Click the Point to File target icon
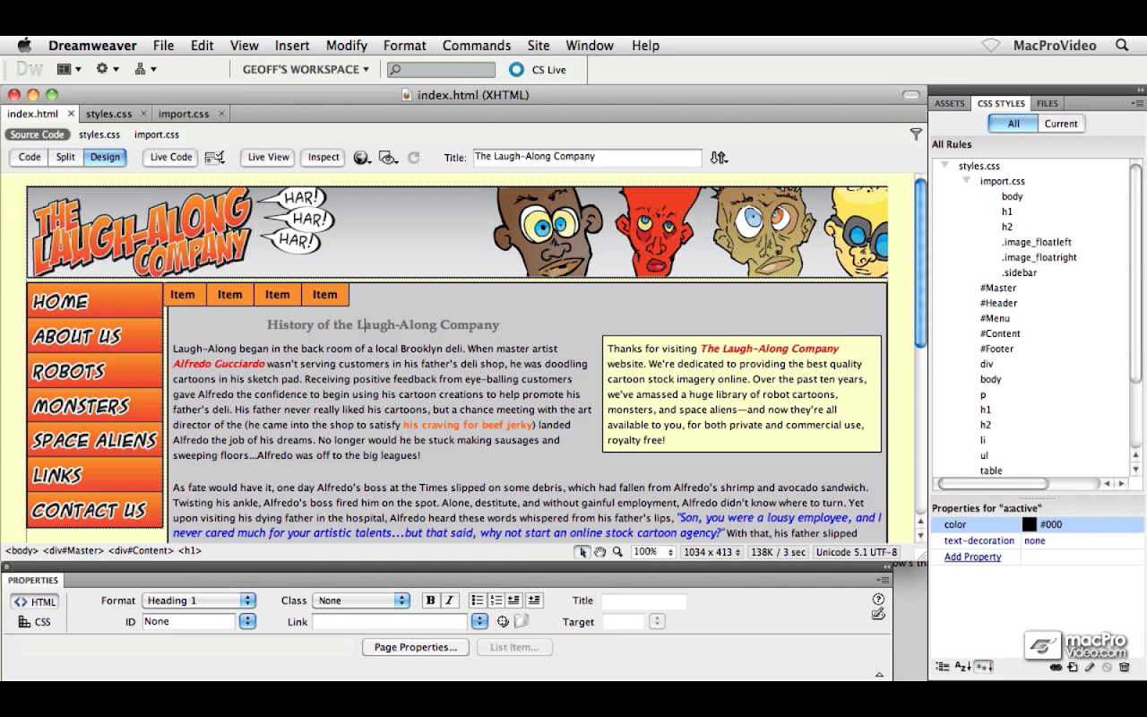This screenshot has height=717, width=1147. [503, 622]
